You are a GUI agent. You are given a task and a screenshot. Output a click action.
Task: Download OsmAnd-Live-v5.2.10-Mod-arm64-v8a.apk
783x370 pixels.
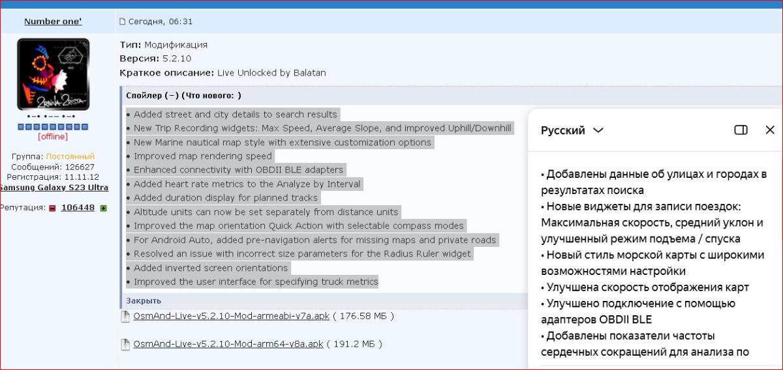point(228,343)
